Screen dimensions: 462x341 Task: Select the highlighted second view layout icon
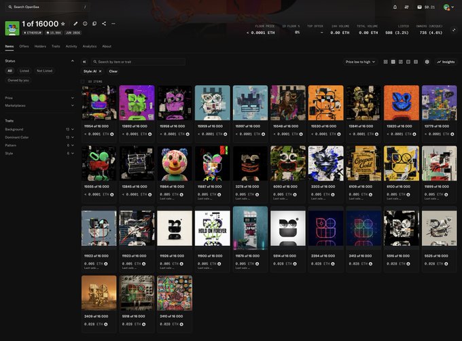coord(393,62)
